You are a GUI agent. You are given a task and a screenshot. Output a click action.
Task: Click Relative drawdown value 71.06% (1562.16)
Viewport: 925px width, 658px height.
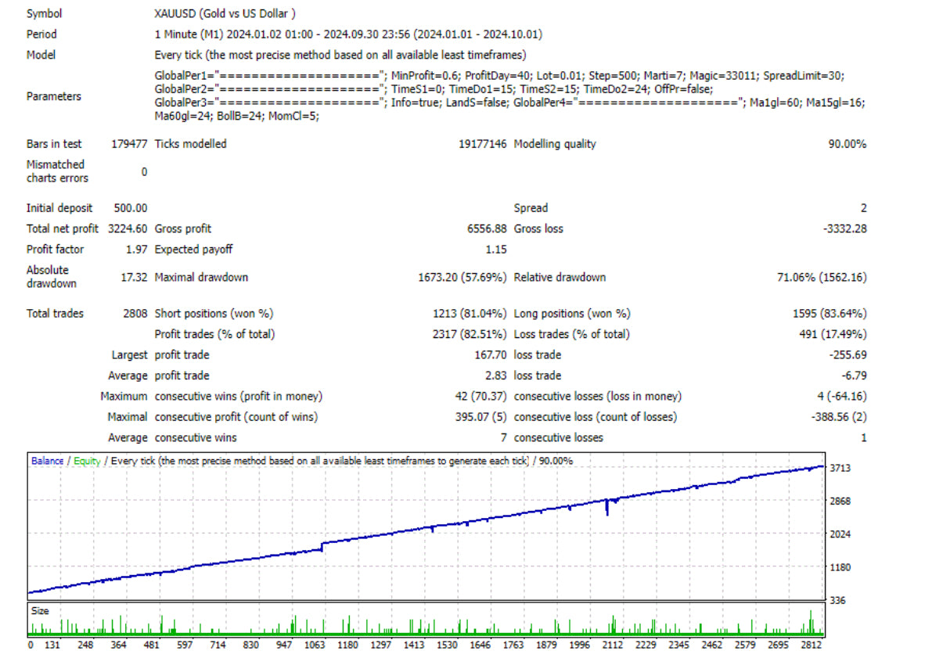point(822,277)
